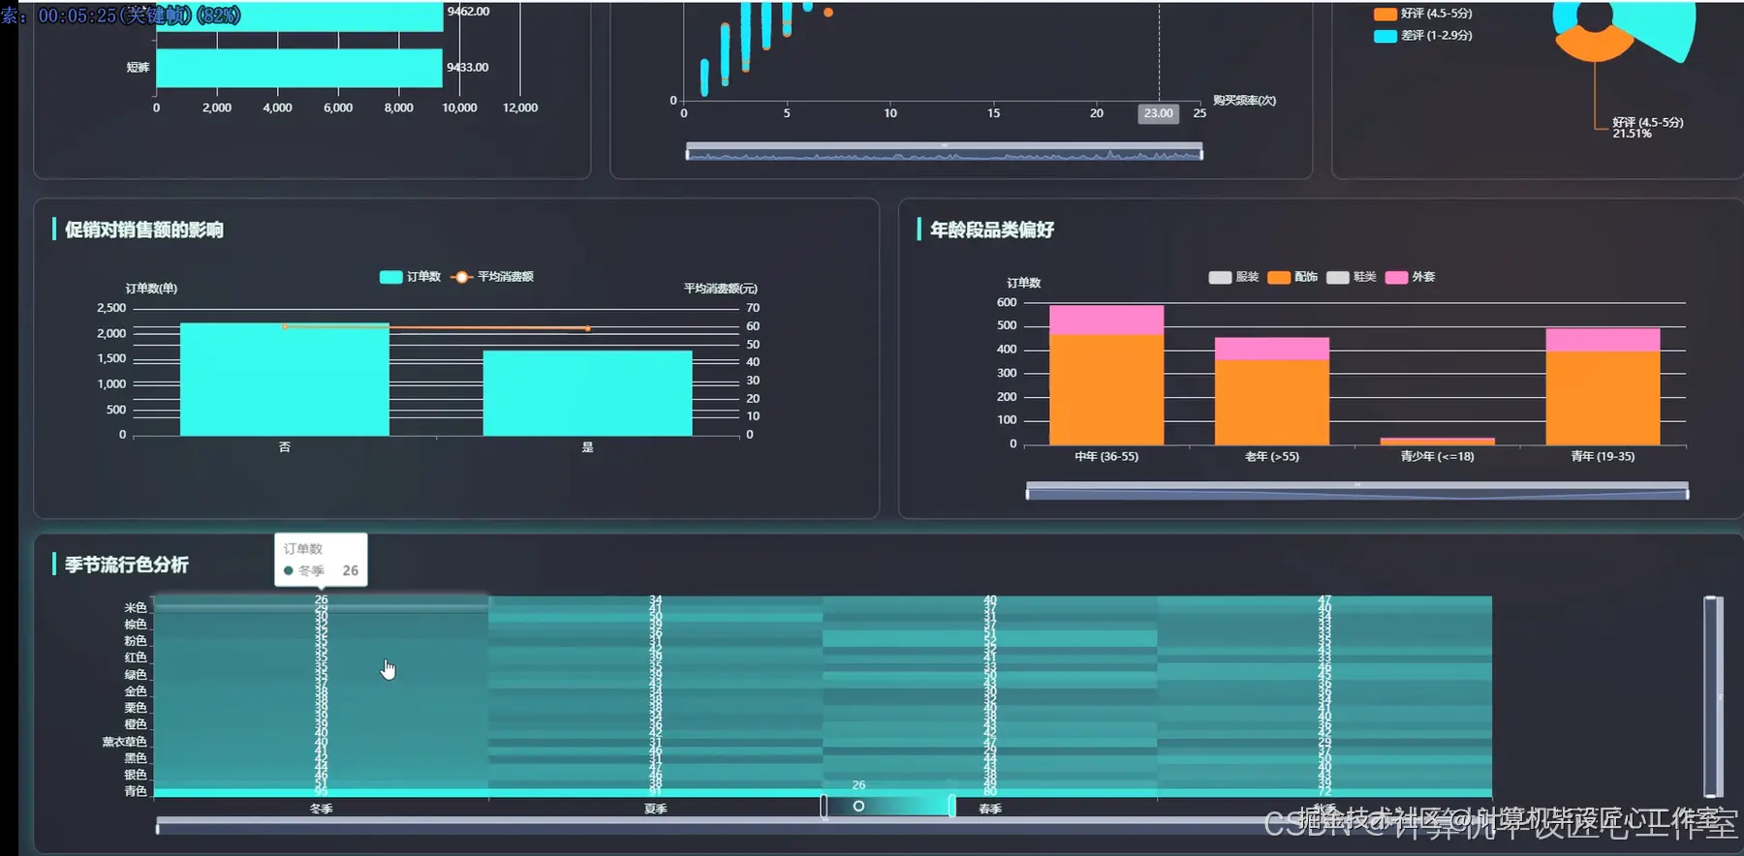The width and height of the screenshot is (1744, 856).
Task: Click the orange pie slice
Action: (1594, 44)
